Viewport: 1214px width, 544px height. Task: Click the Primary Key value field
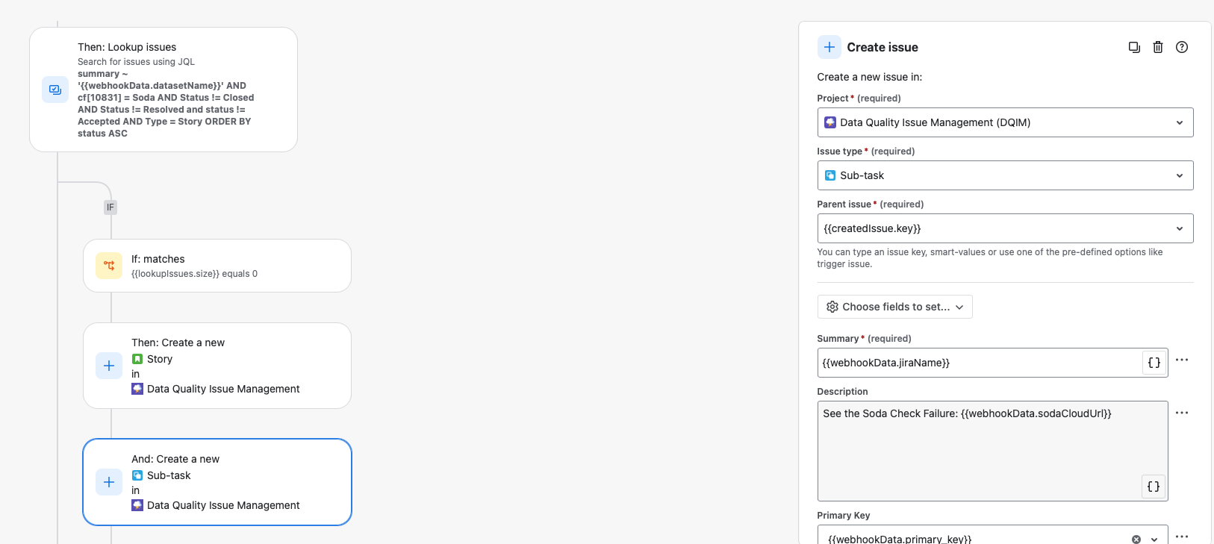[x=992, y=536]
